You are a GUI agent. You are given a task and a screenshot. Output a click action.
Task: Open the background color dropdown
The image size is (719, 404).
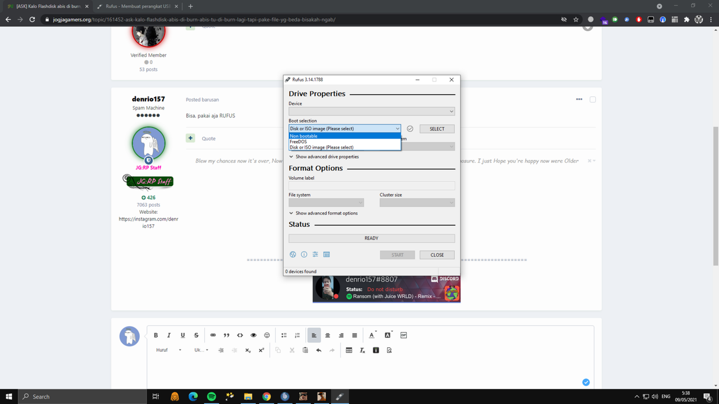coord(388,335)
